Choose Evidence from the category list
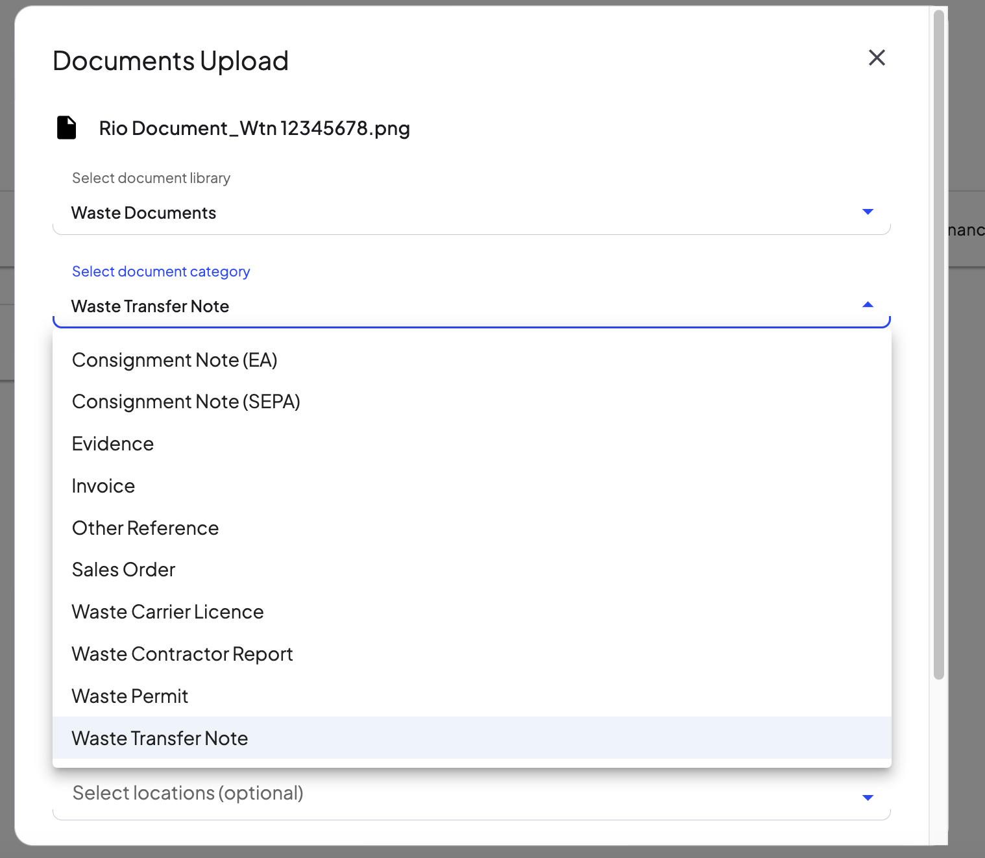The height and width of the screenshot is (858, 985). 112,443
